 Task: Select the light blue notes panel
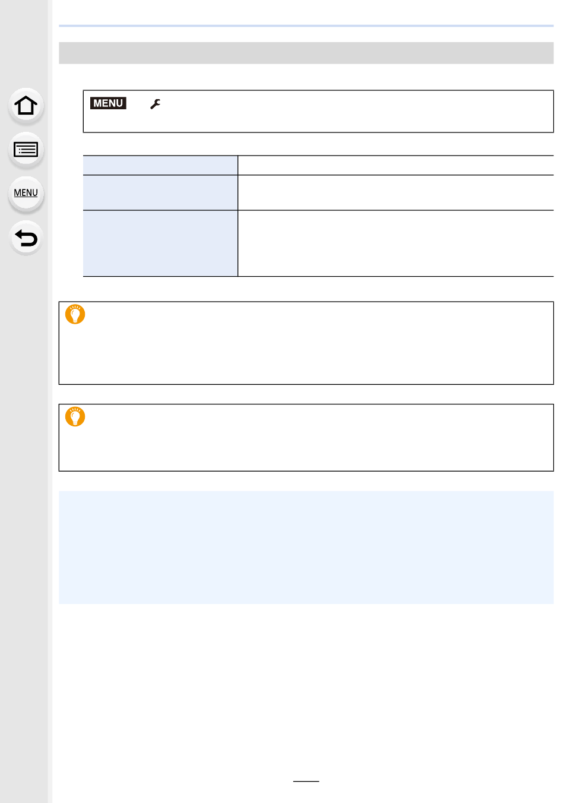306,548
